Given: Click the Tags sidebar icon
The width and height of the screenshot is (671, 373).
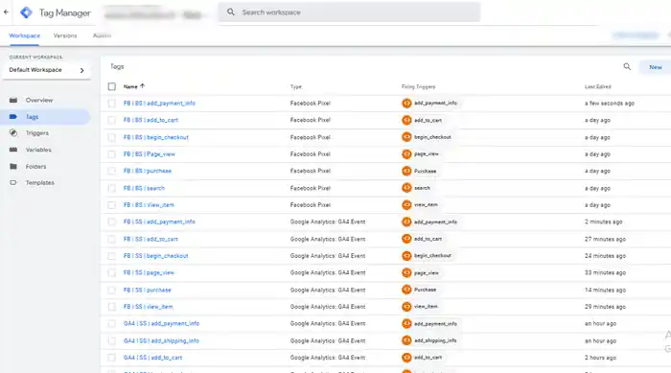Looking at the screenshot, I should 13,116.
